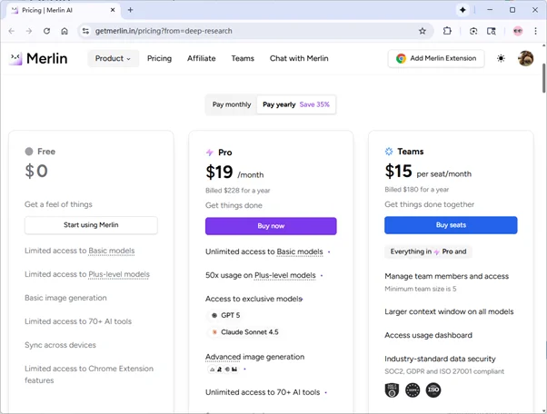Expand the Product dropdown menu
The width and height of the screenshot is (547, 414).
pos(113,58)
